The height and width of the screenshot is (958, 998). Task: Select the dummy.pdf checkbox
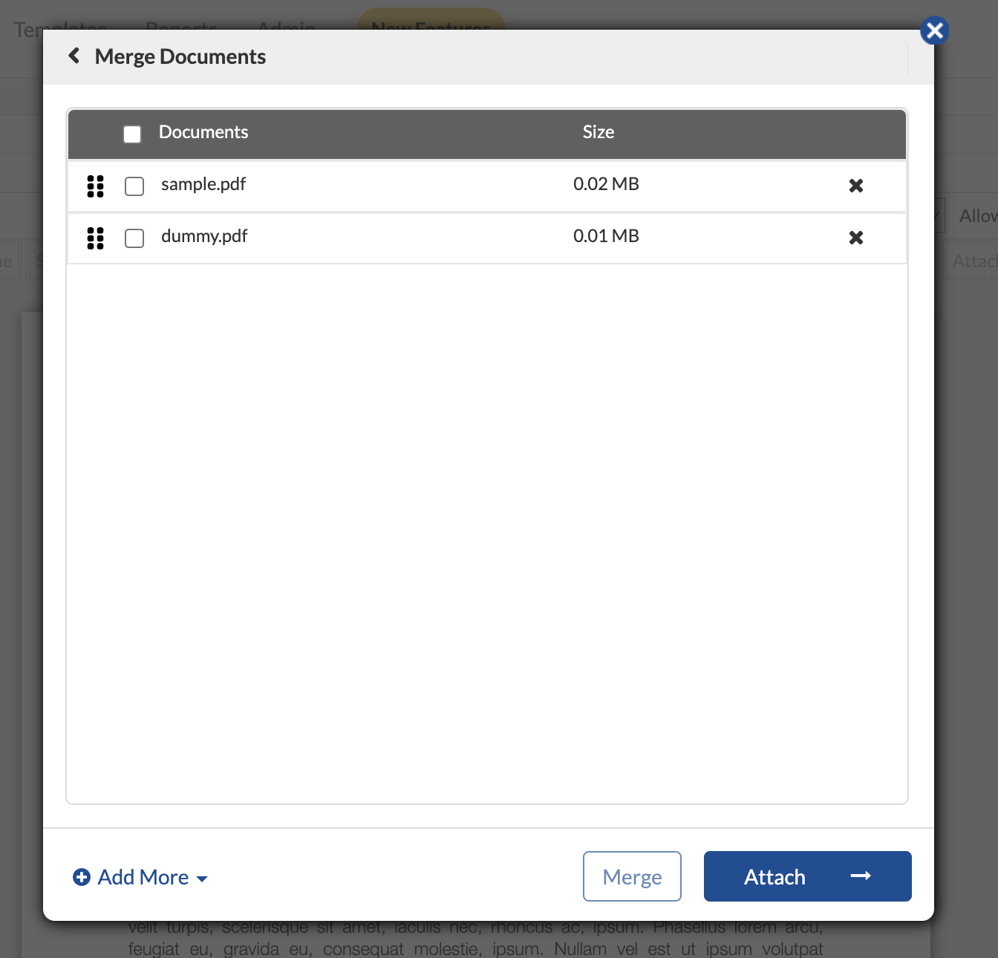click(x=134, y=238)
